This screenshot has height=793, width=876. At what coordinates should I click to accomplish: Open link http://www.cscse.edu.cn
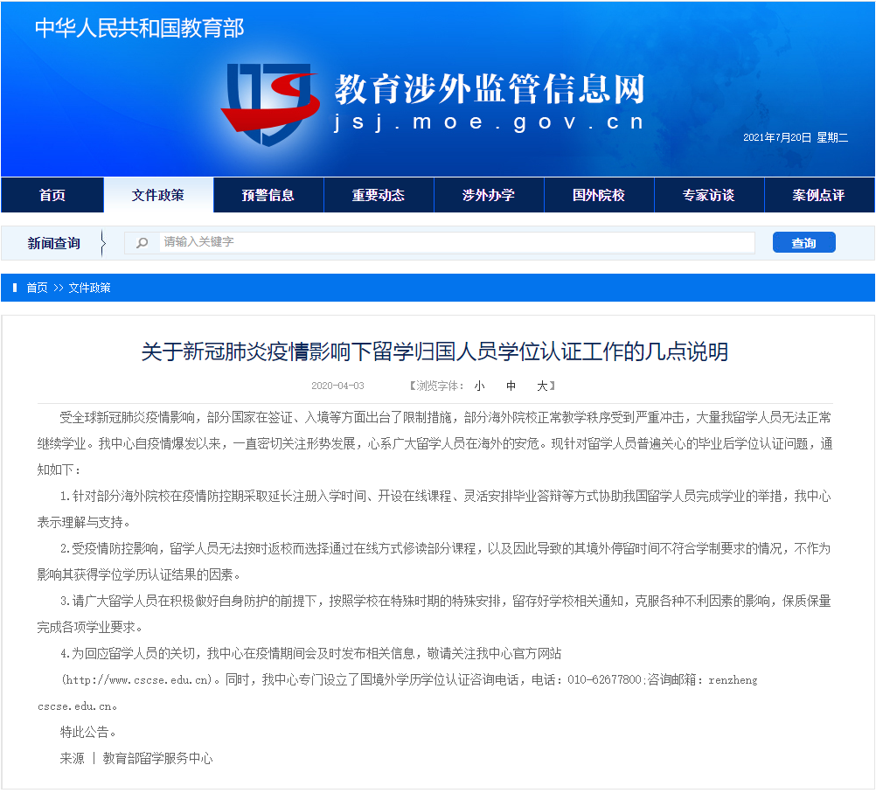tap(136, 679)
